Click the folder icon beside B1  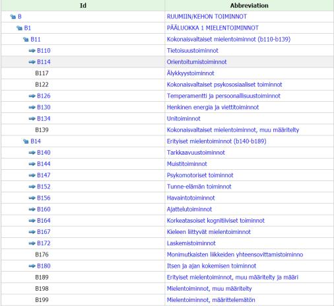point(19,28)
